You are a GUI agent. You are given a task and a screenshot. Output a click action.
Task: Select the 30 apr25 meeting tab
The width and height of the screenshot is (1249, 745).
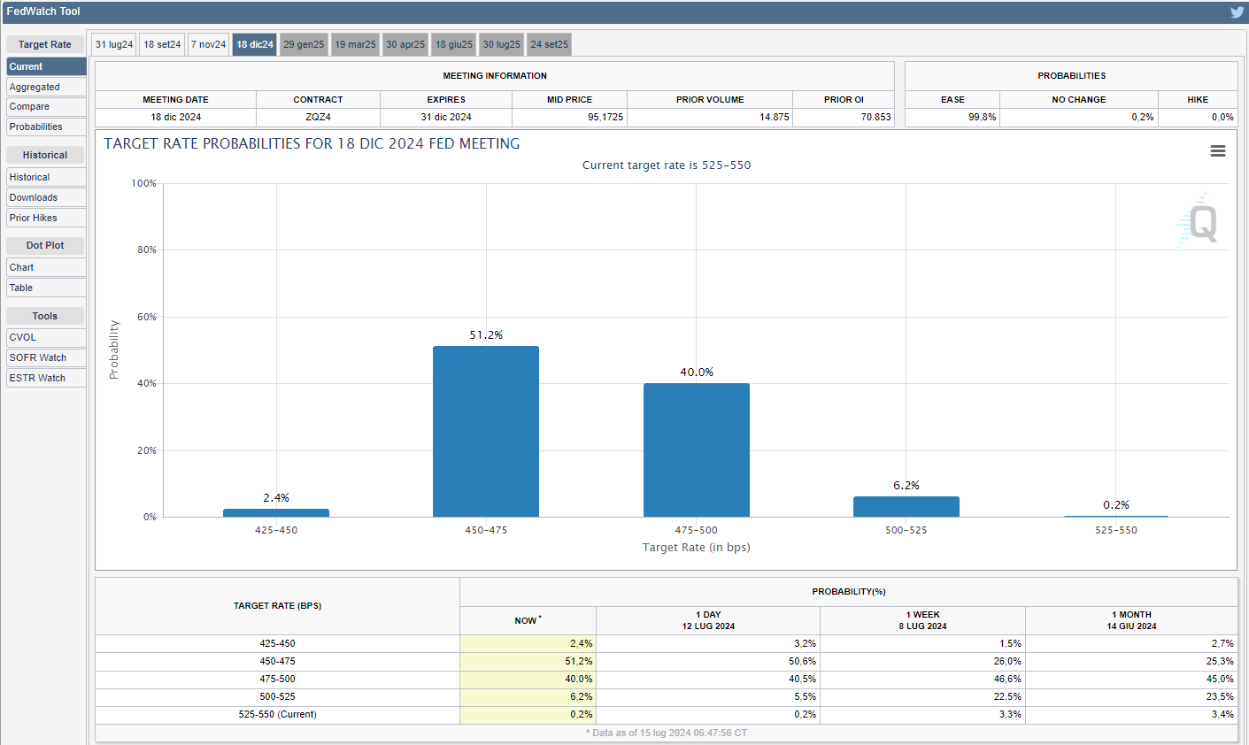[x=405, y=44]
